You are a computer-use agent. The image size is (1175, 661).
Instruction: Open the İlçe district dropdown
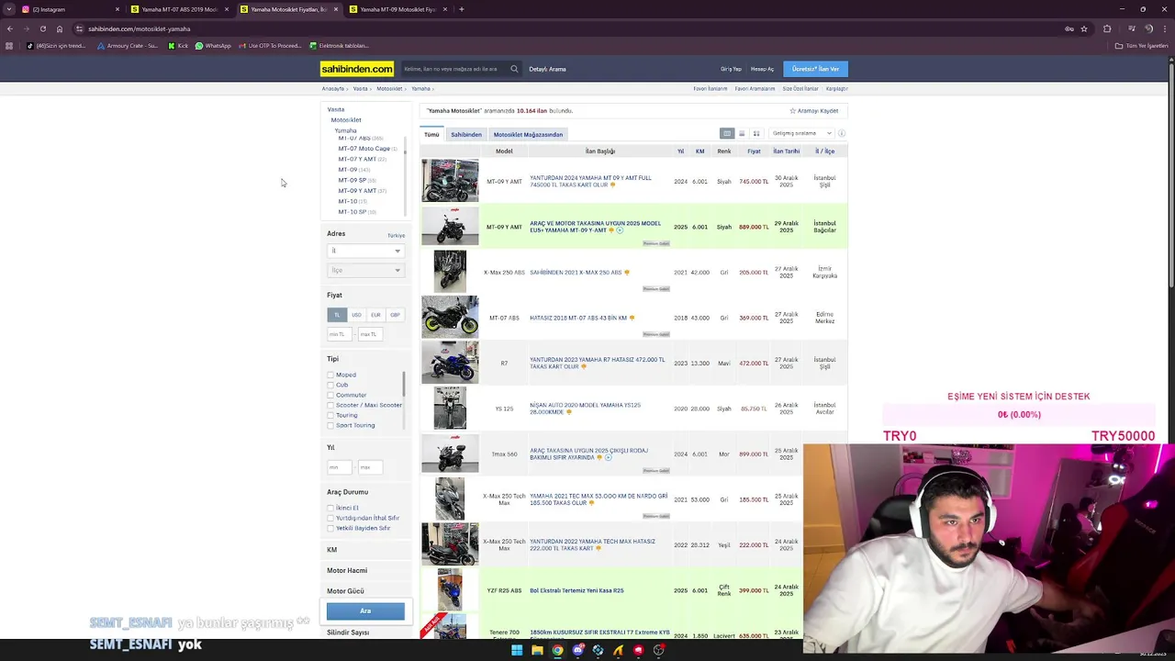(365, 270)
